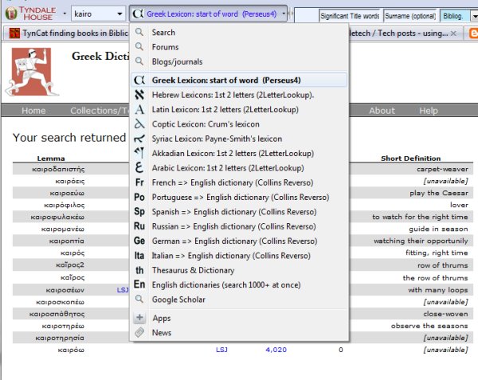
Task: Click the Ru Russian dictionary icon
Action: (139, 226)
